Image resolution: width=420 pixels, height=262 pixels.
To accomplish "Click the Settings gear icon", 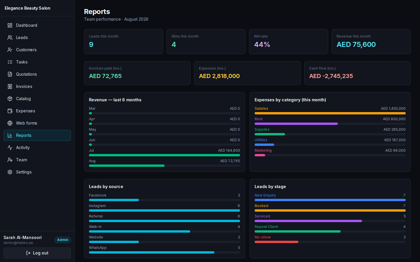I will tap(10, 172).
